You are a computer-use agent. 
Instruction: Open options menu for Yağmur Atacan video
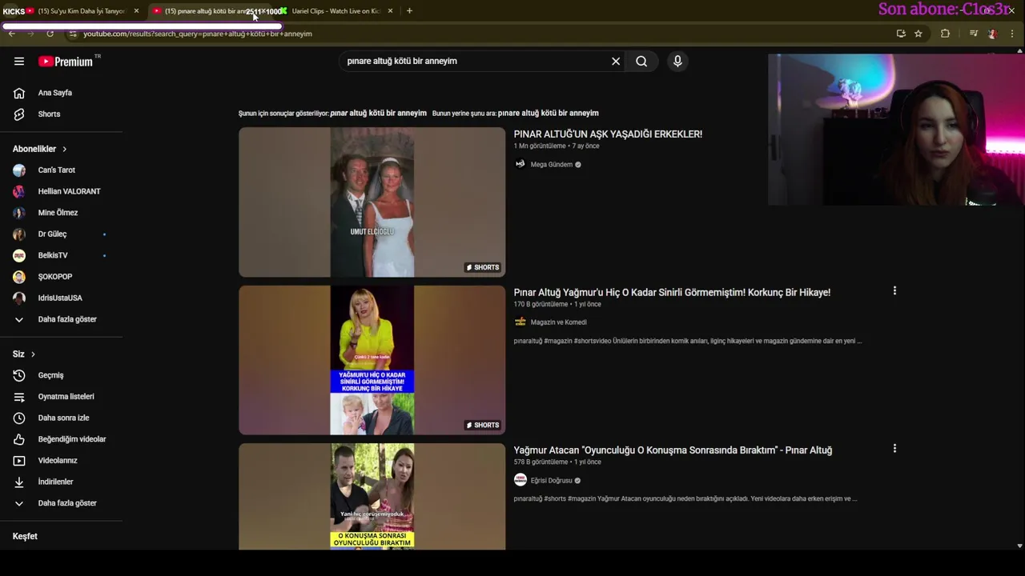[x=894, y=449]
